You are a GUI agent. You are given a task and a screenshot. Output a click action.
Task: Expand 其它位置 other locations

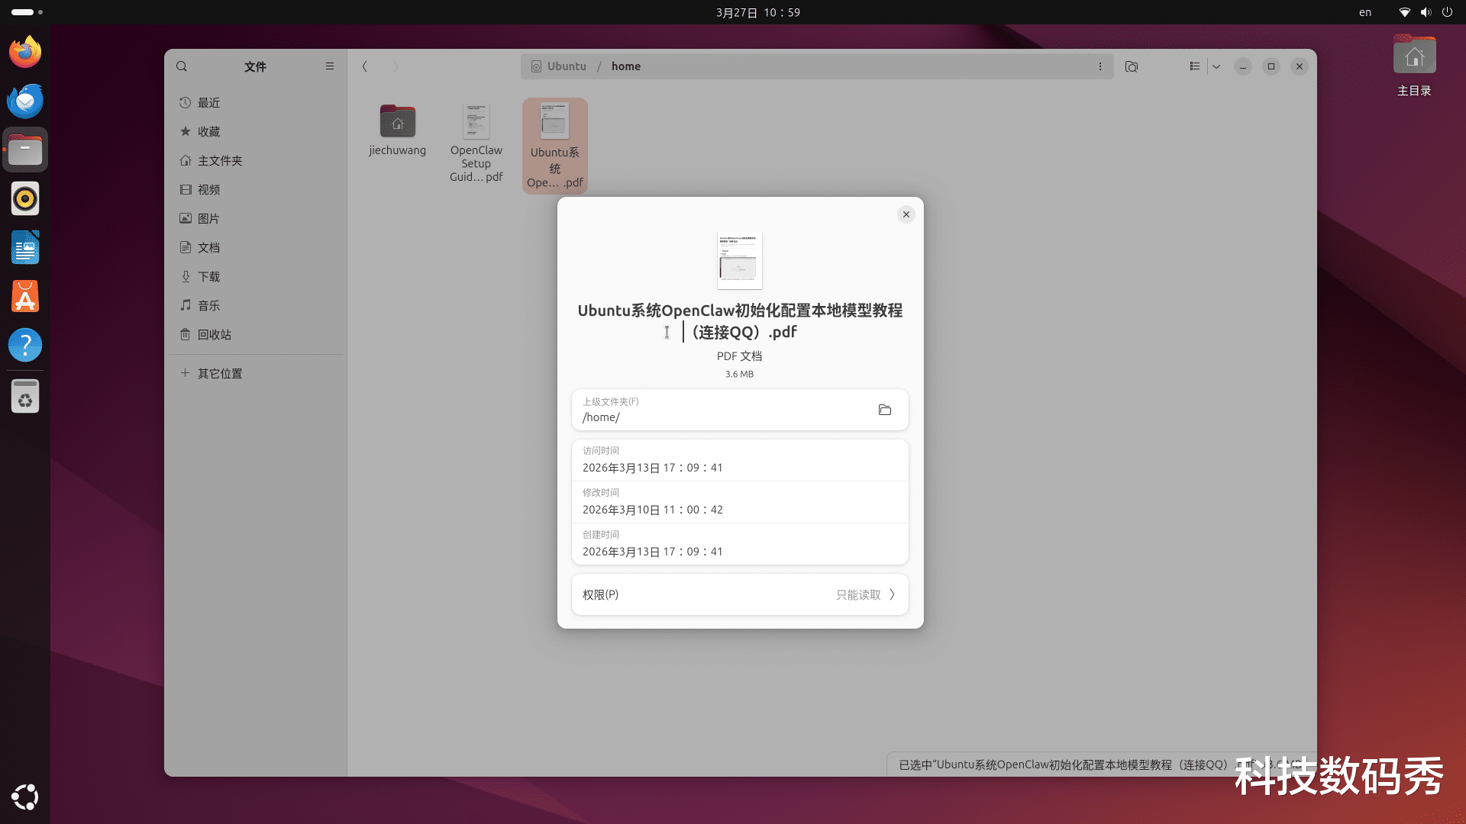point(219,373)
